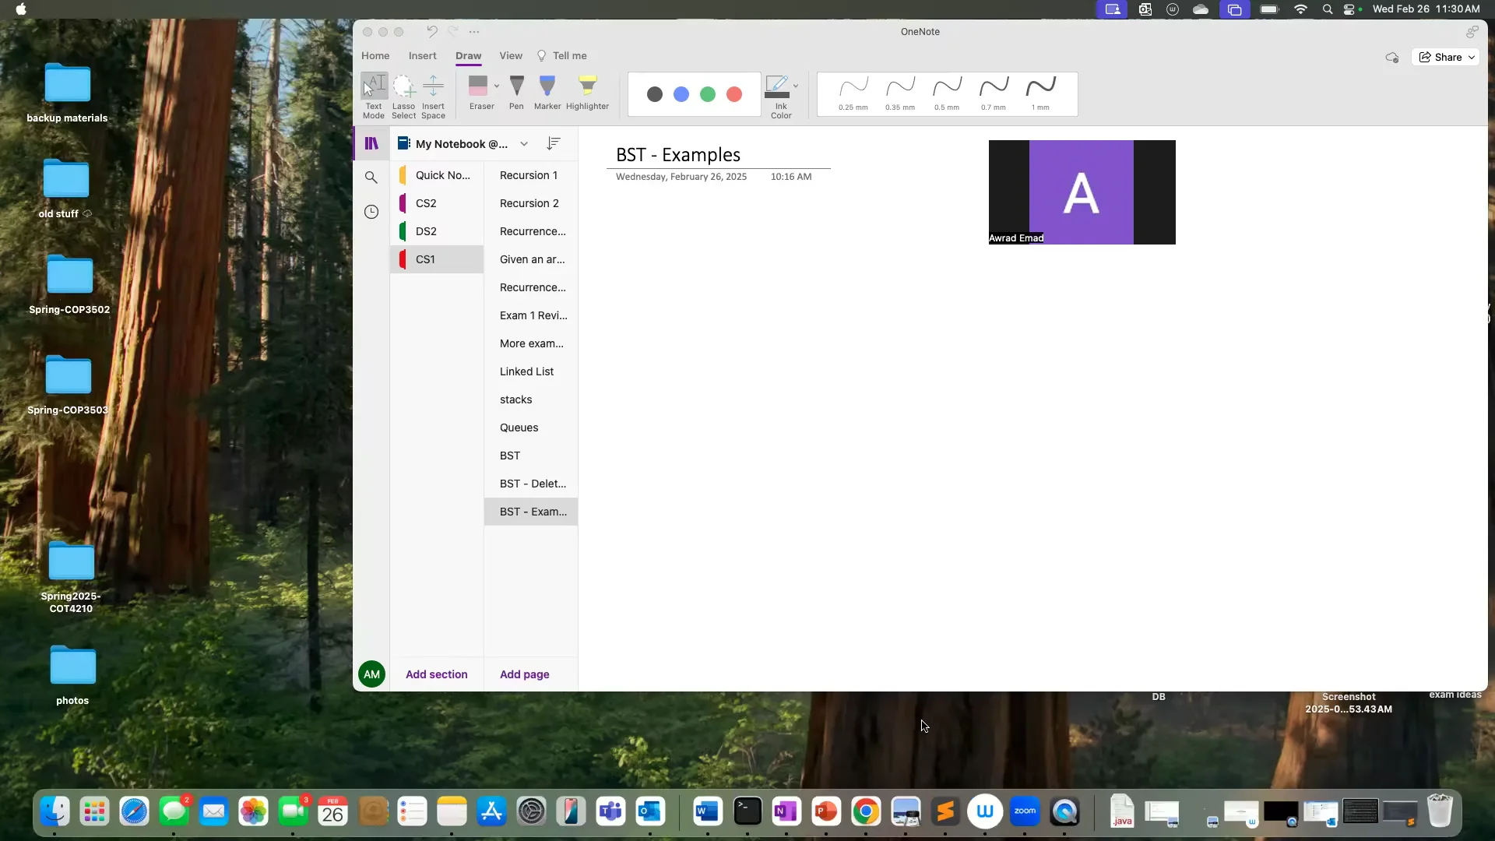Open the search magnifier in sidebar

click(371, 178)
